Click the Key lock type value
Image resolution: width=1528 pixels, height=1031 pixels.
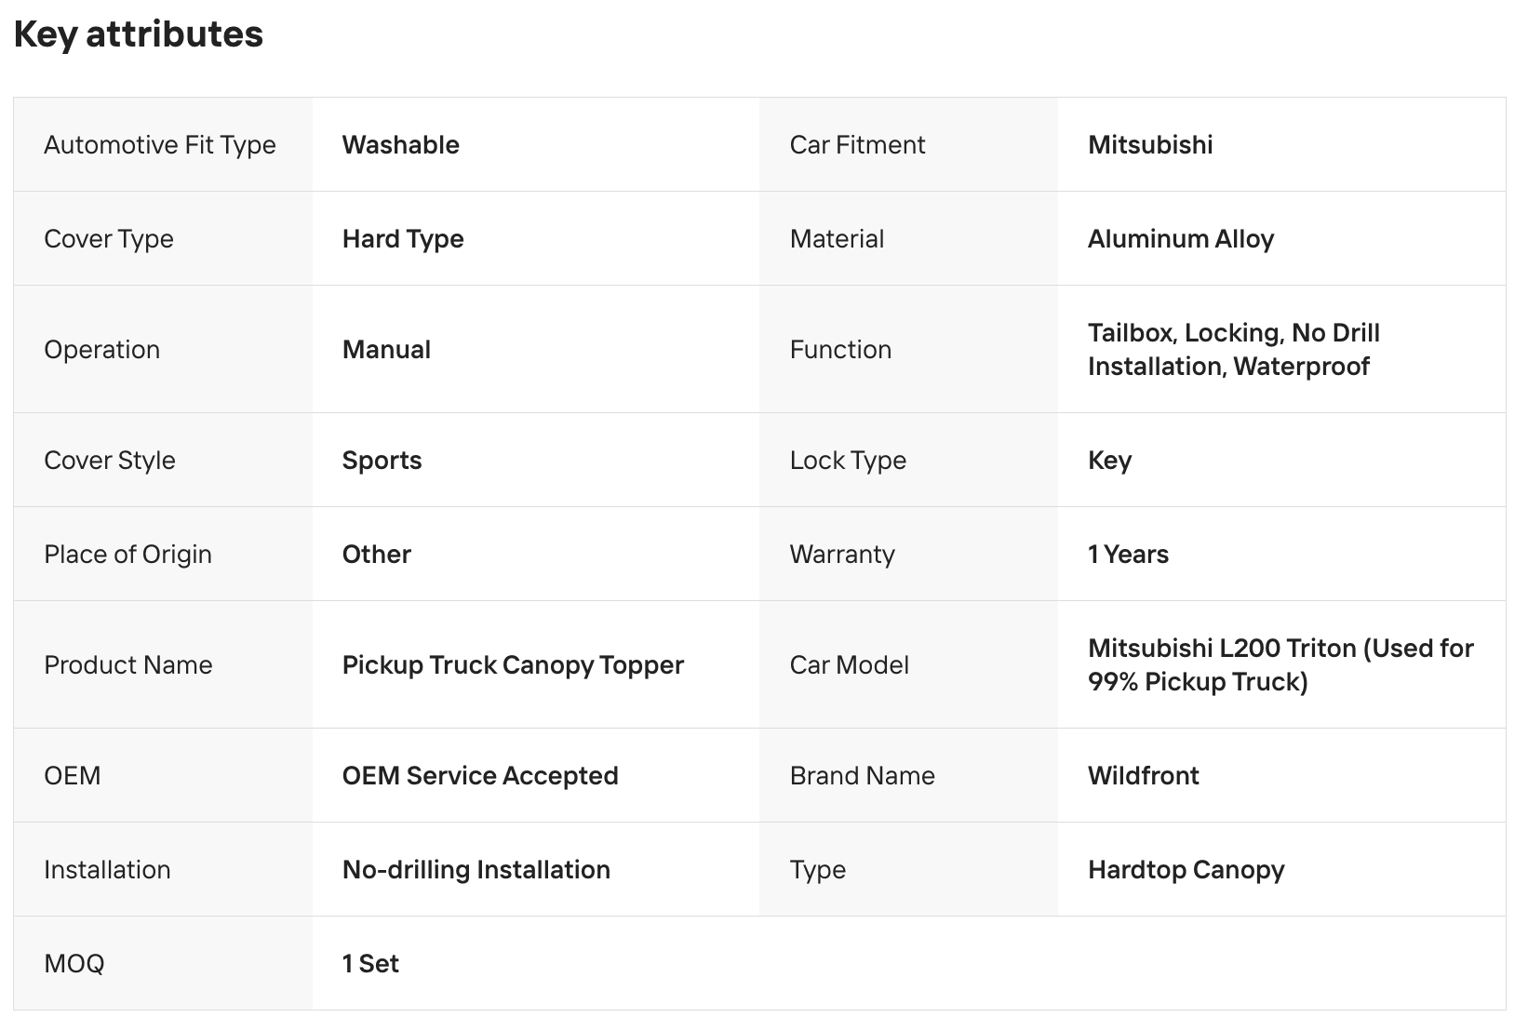click(x=1109, y=461)
